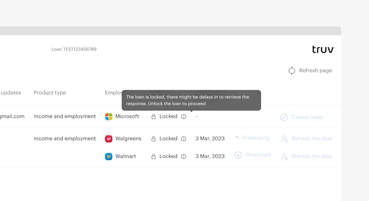Click Locked status text in Walgreens row
369x201 pixels.
[168, 138]
